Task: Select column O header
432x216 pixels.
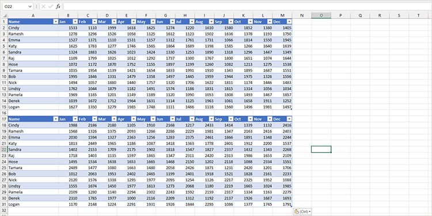Action: click(321, 16)
